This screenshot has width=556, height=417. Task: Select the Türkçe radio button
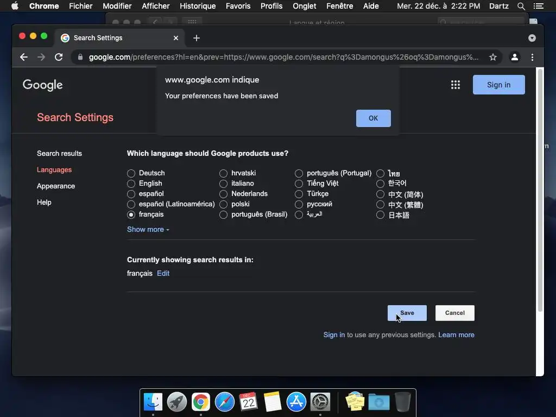coord(299,194)
